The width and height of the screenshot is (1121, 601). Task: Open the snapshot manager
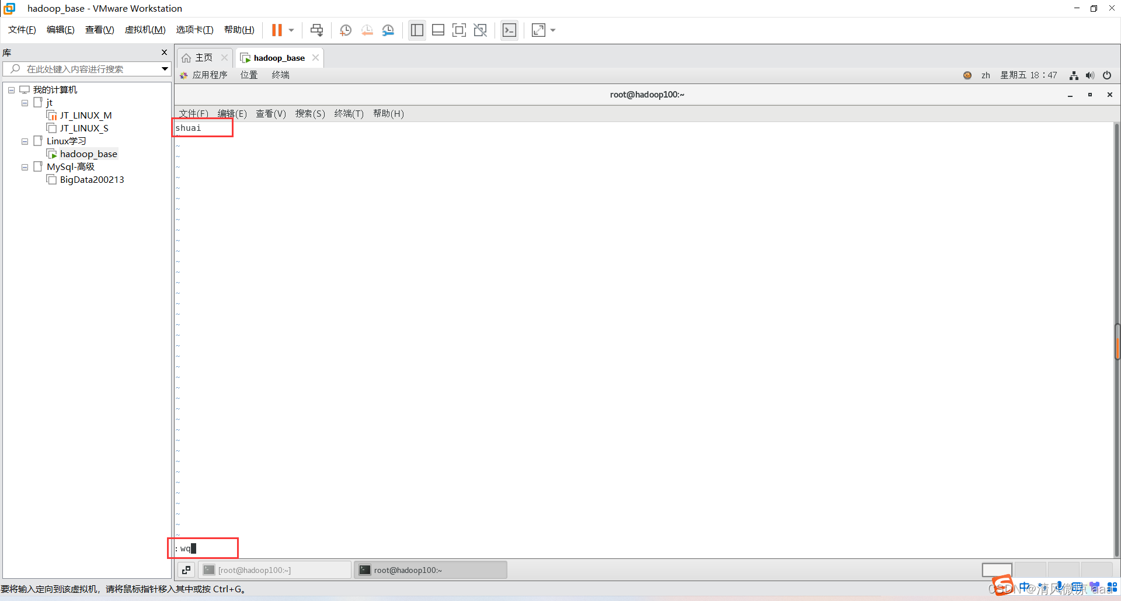[388, 30]
